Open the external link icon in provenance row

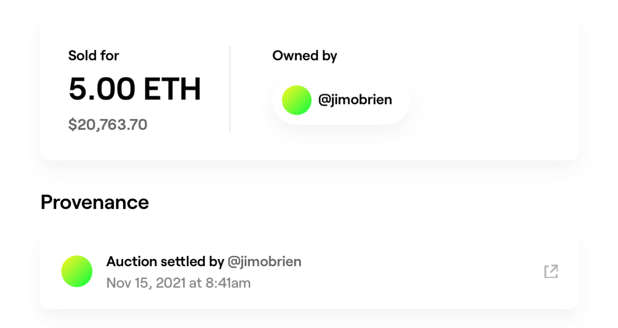[x=551, y=271]
